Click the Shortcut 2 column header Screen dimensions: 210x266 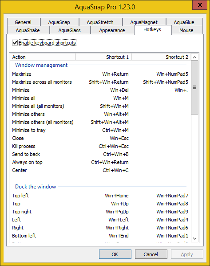coord(161,57)
